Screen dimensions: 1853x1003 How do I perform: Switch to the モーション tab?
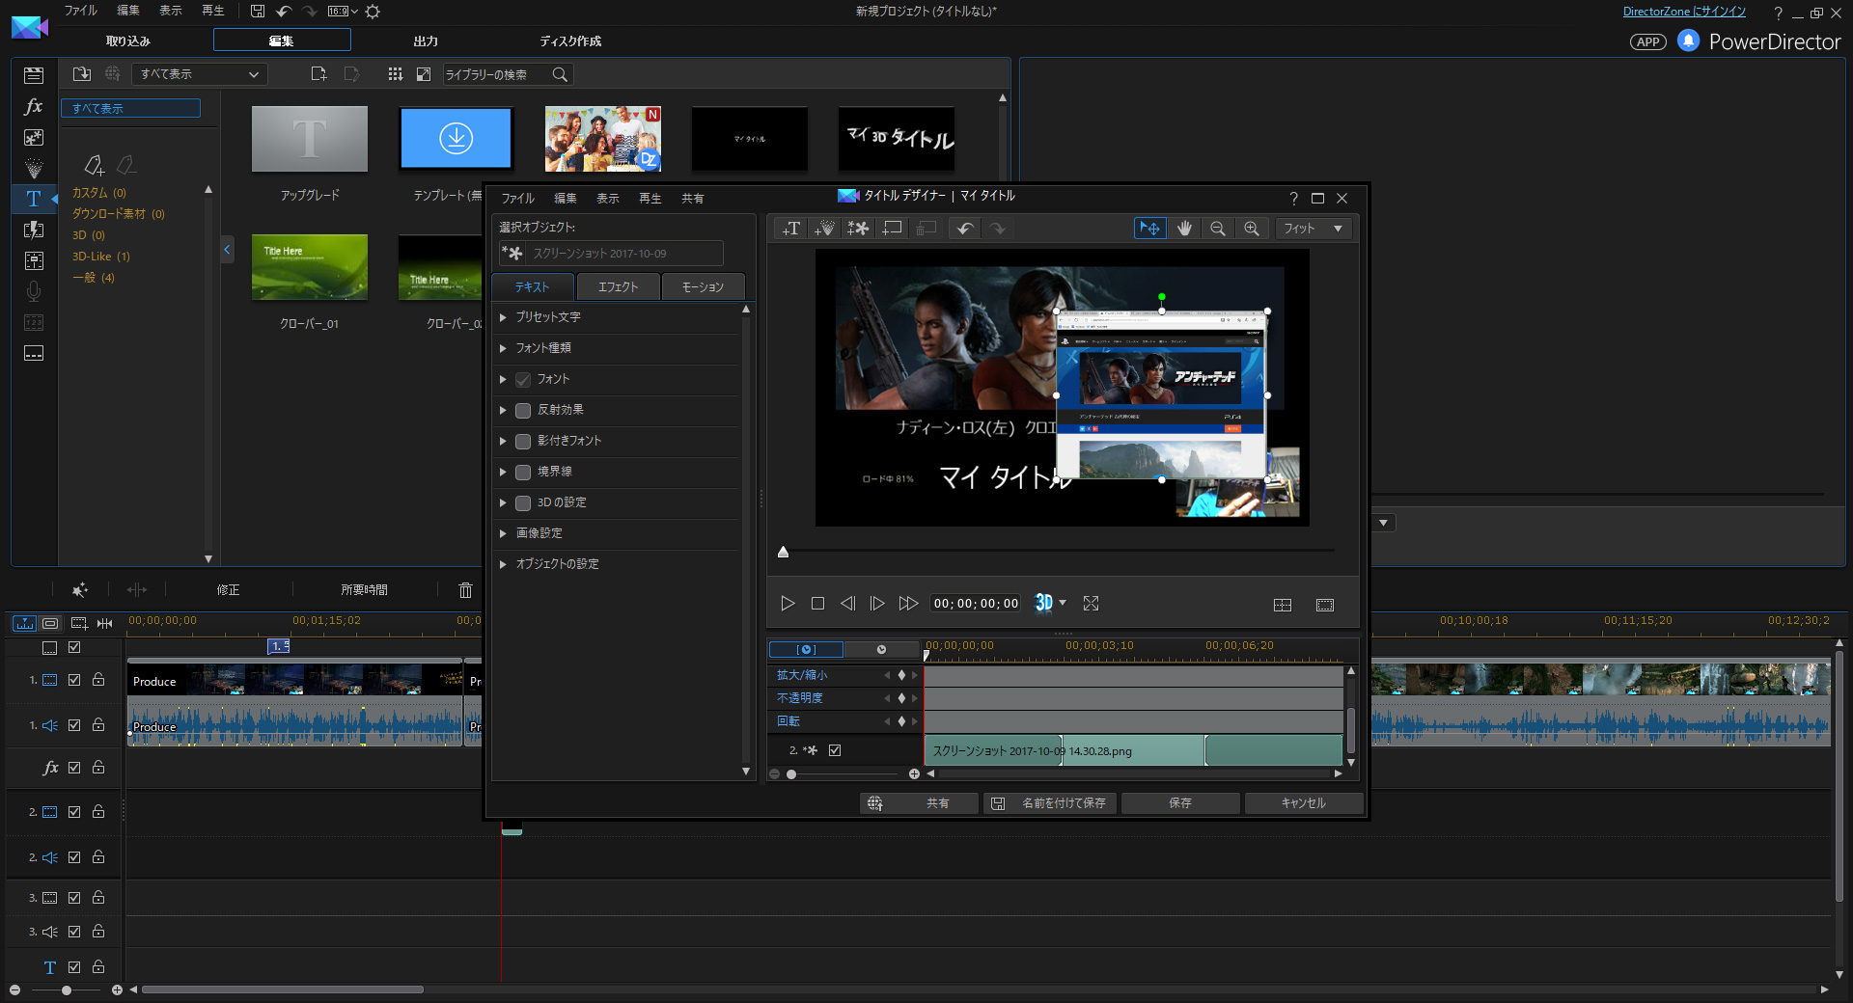[x=703, y=287]
